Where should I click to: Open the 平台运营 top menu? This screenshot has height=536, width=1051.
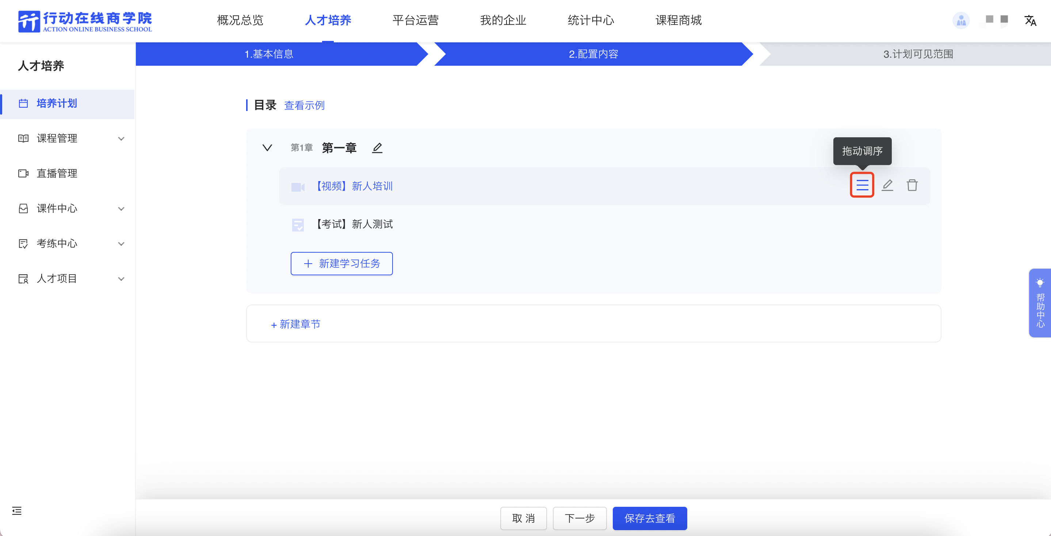click(416, 20)
